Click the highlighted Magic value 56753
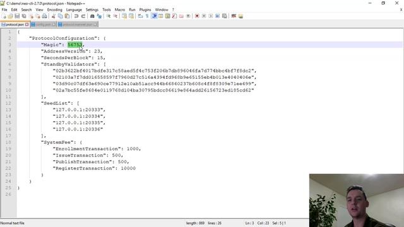 pos(75,45)
